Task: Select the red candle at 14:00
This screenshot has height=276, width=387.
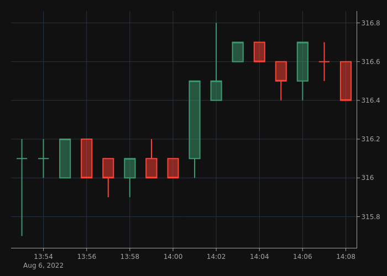Action: [173, 168]
